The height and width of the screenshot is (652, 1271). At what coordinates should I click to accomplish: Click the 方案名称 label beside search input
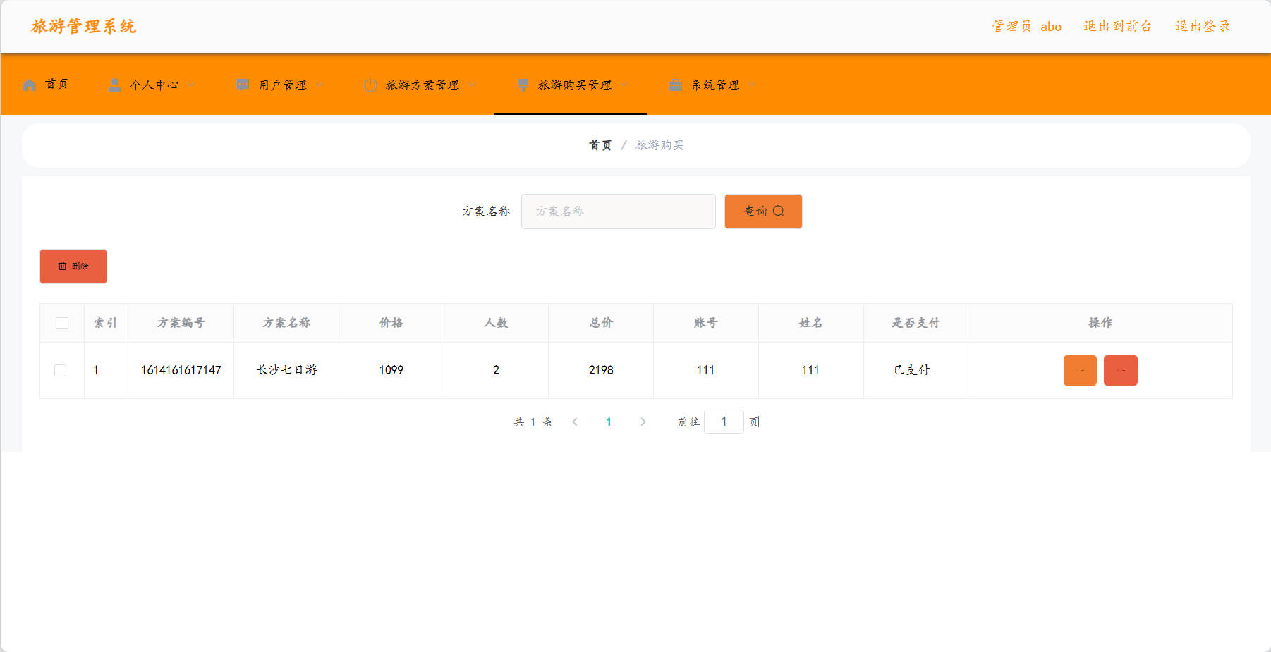point(486,211)
